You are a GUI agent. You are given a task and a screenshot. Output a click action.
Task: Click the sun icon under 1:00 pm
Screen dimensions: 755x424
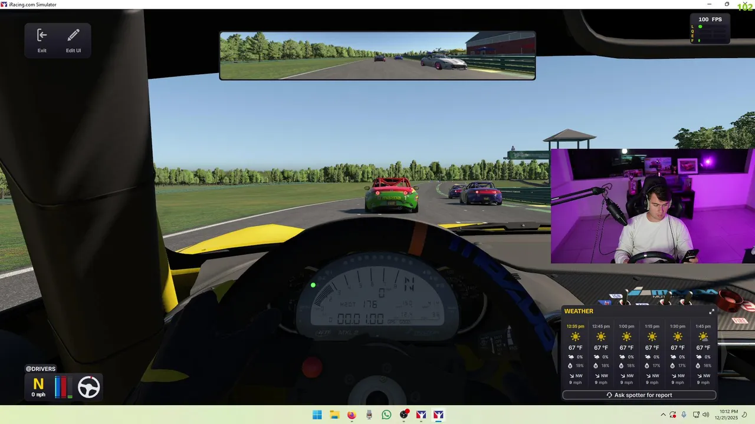coord(626,337)
